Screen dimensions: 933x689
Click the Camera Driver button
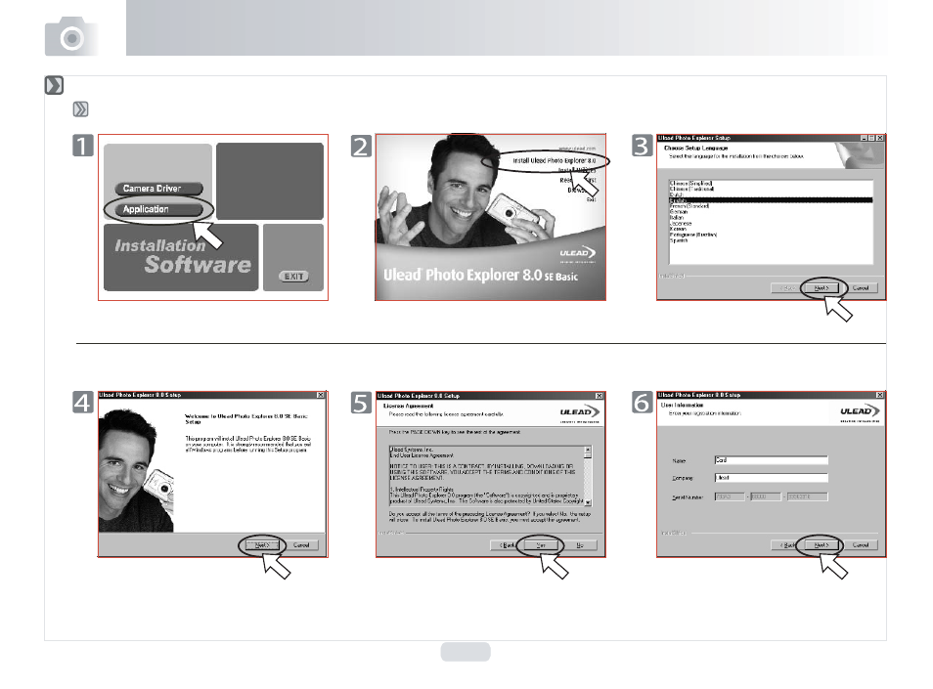click(x=158, y=189)
